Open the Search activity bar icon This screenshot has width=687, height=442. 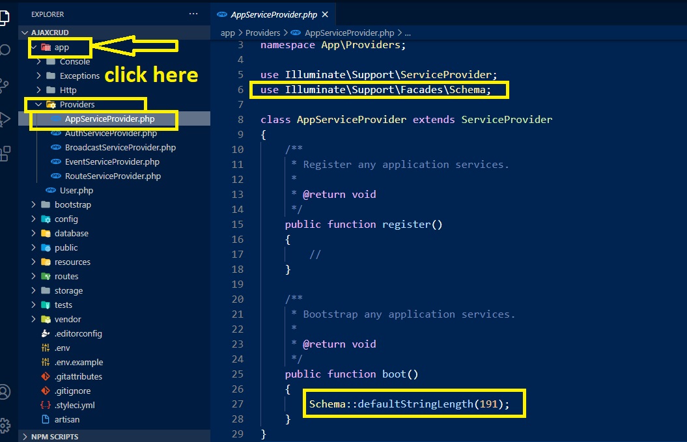(5, 49)
